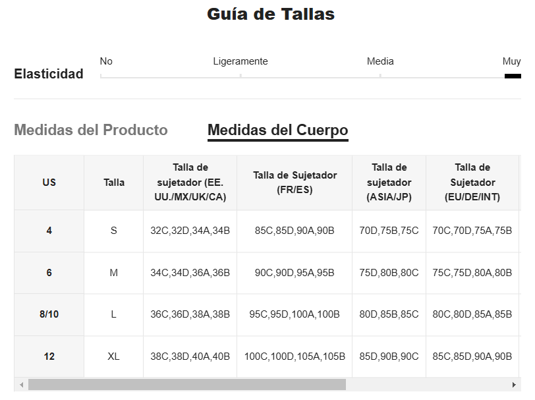Click the US size 8/10 cell

point(49,314)
